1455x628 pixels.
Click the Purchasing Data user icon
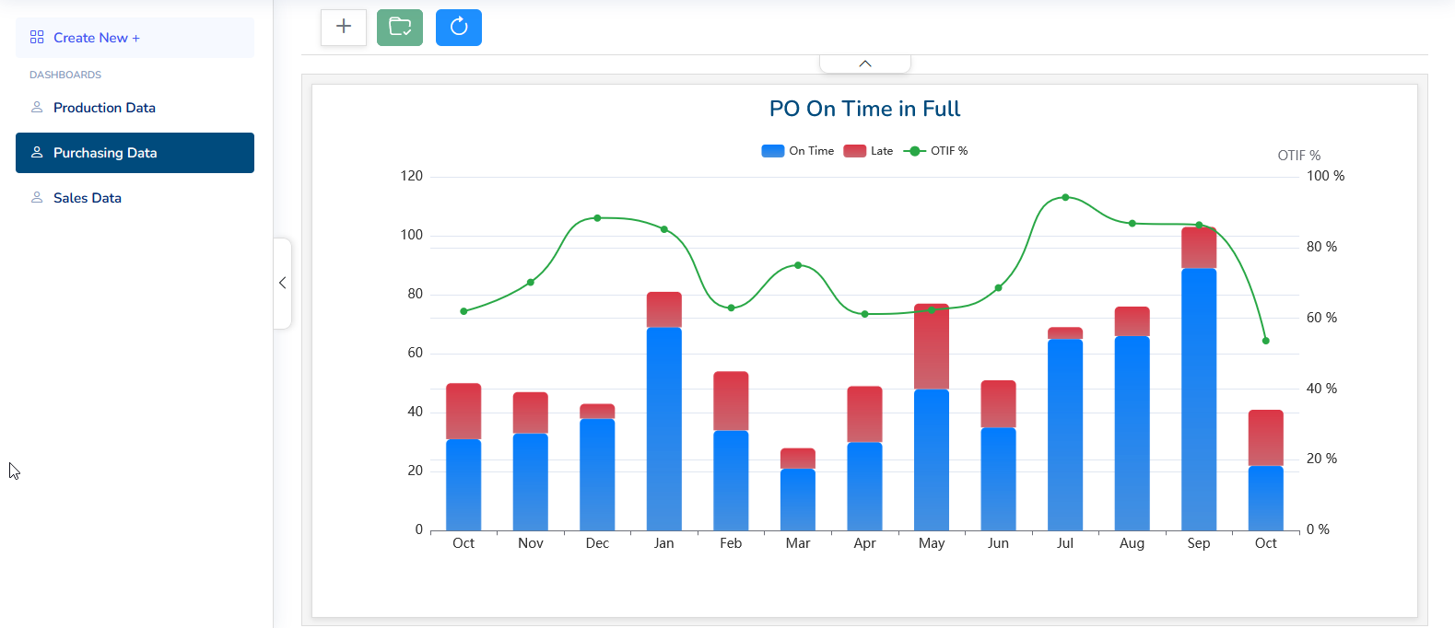tap(37, 153)
